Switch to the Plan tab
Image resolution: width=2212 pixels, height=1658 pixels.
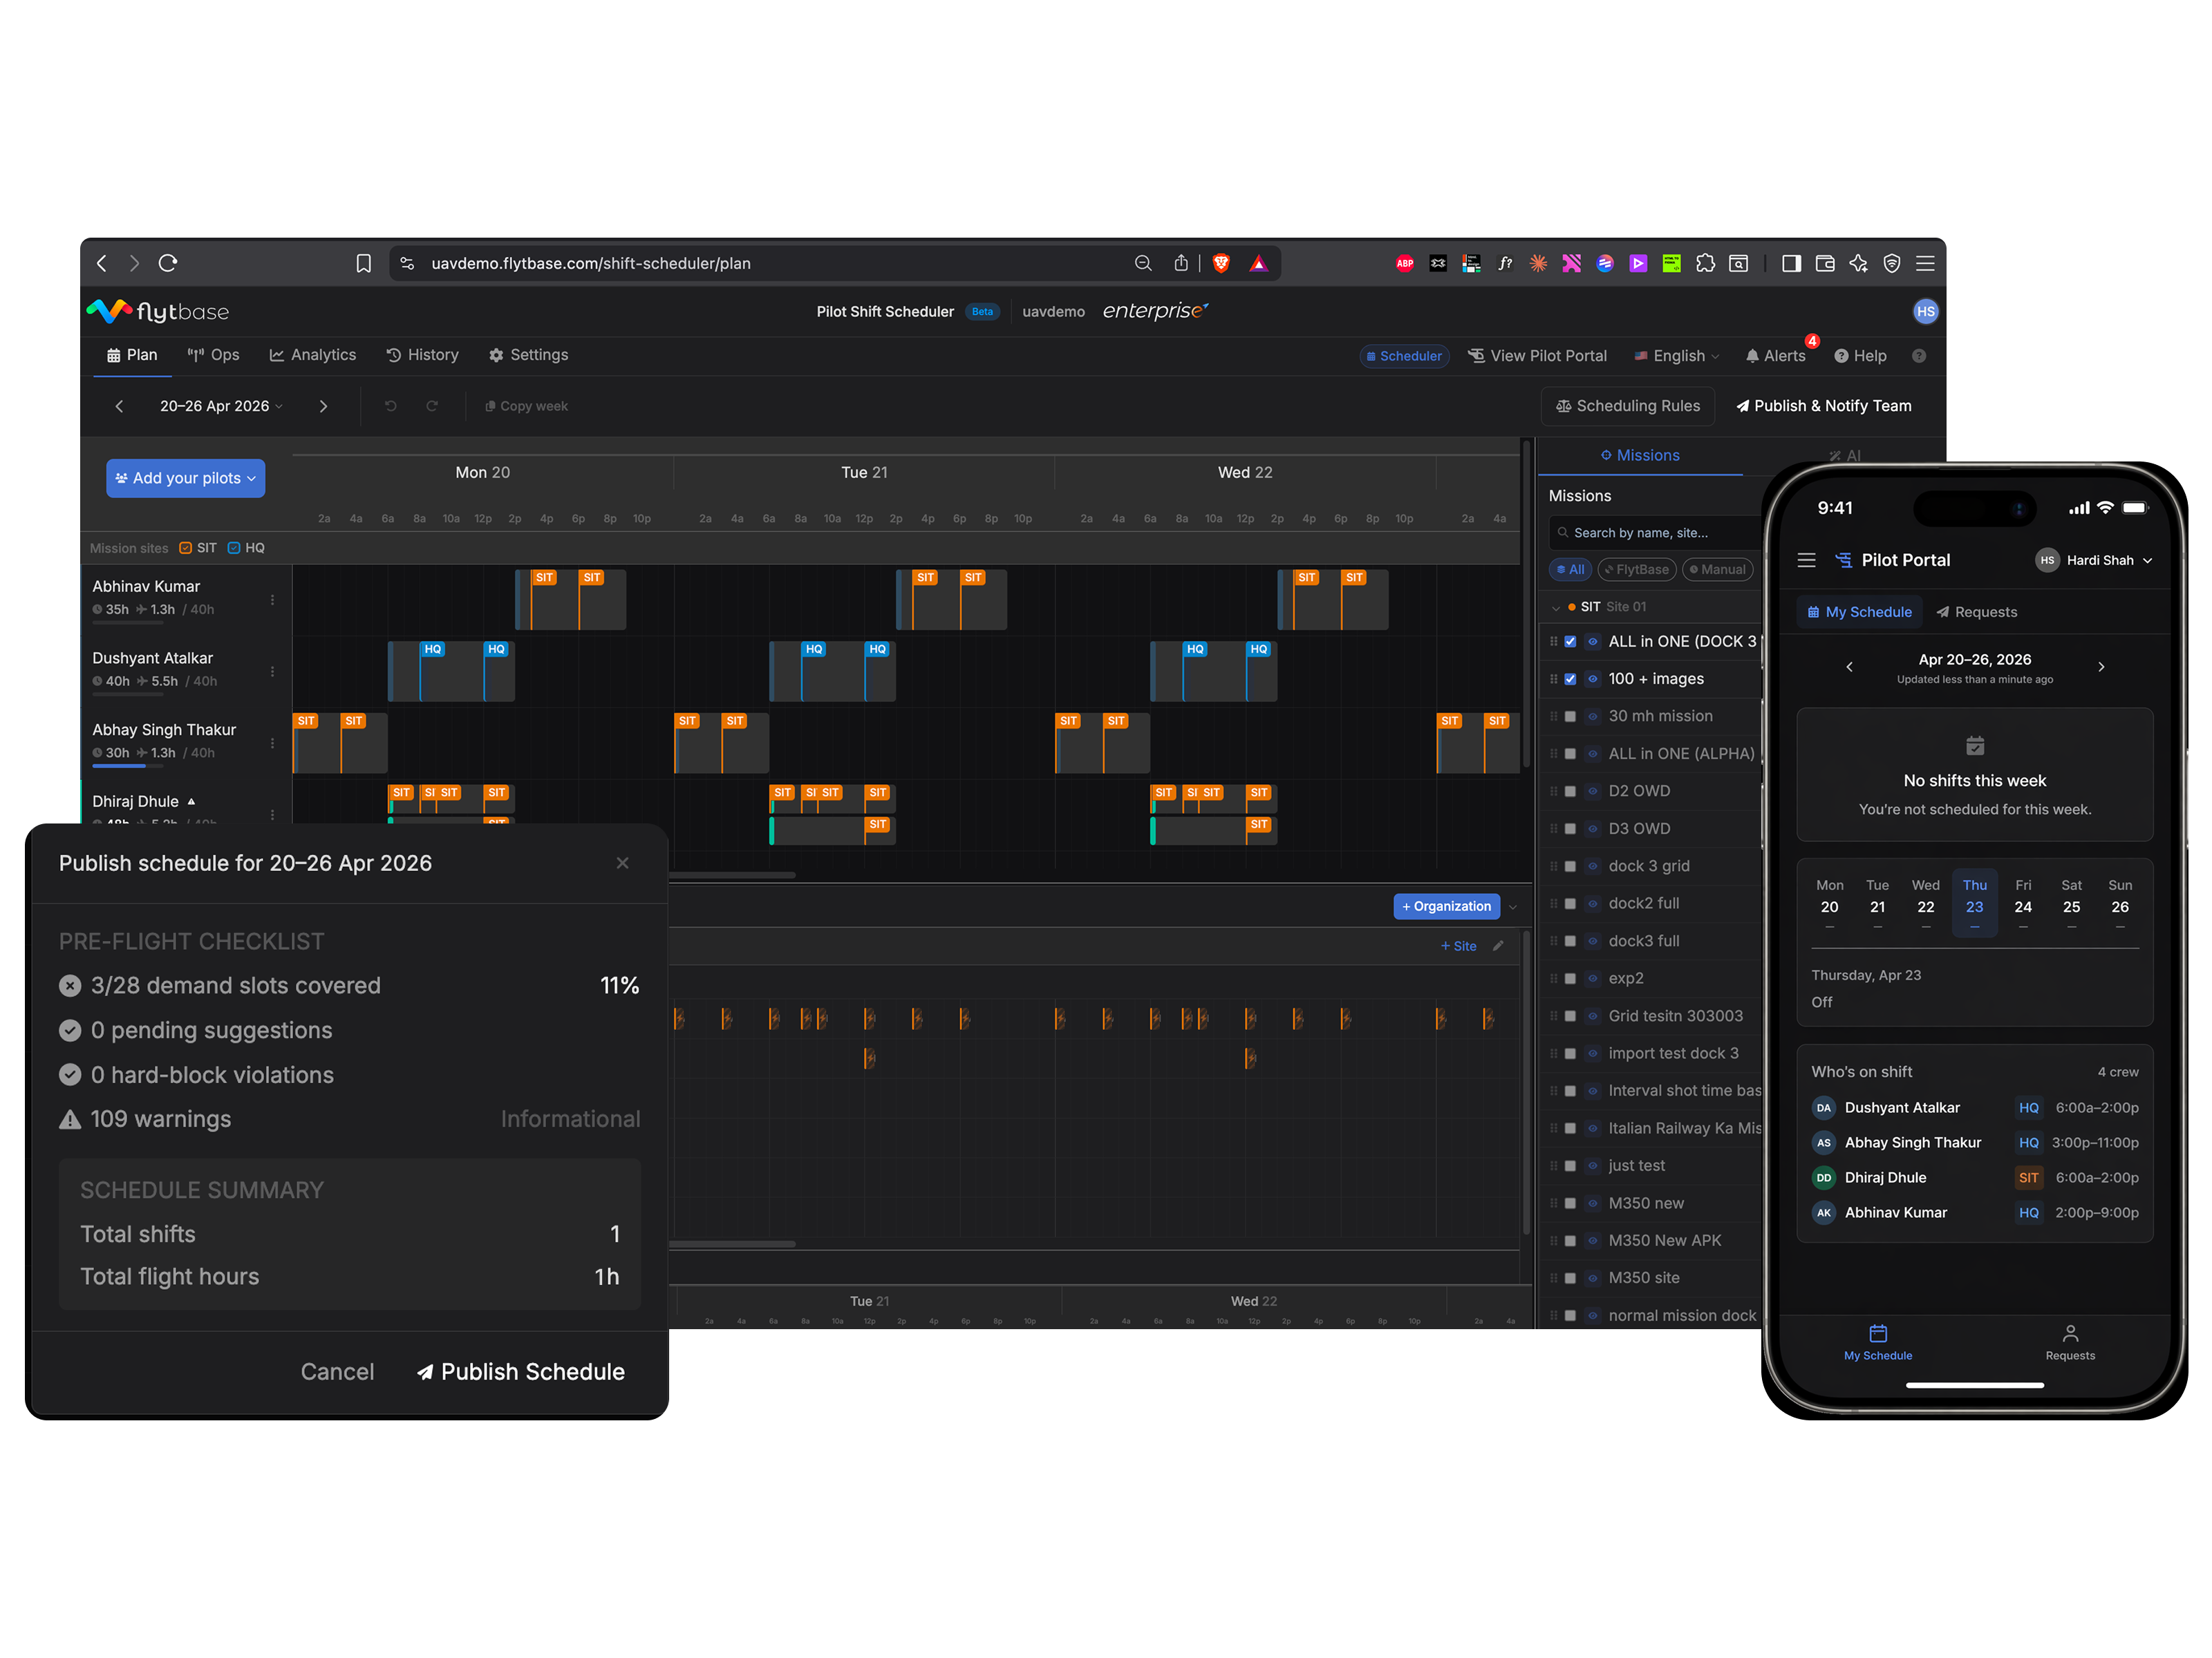click(132, 355)
